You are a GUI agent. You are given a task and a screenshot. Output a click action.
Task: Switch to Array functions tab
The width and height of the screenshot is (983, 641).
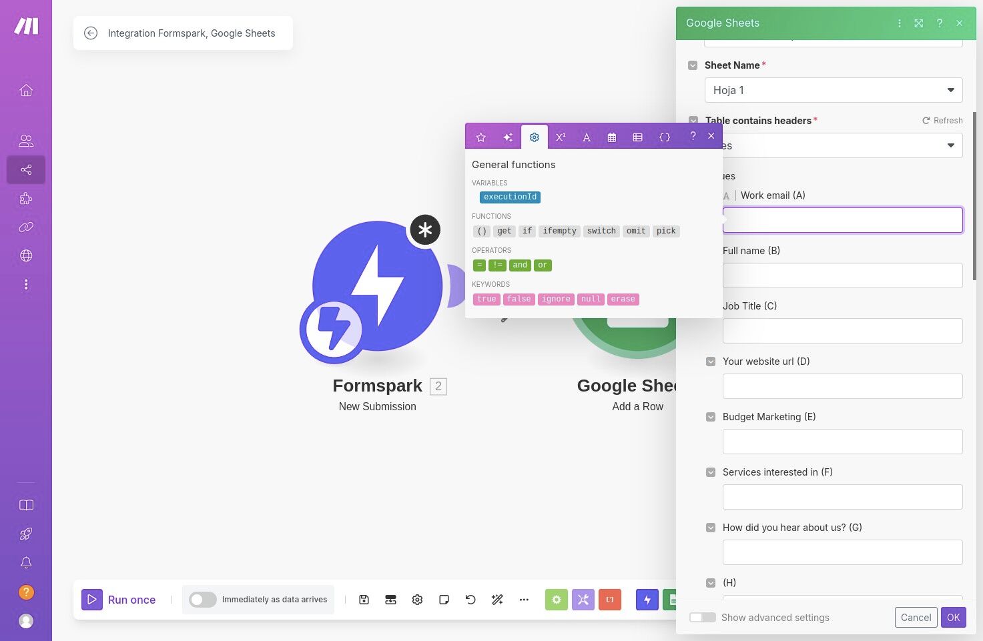tap(638, 137)
